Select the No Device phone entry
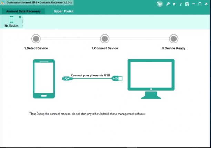The image size is (211, 148). [x=11, y=21]
